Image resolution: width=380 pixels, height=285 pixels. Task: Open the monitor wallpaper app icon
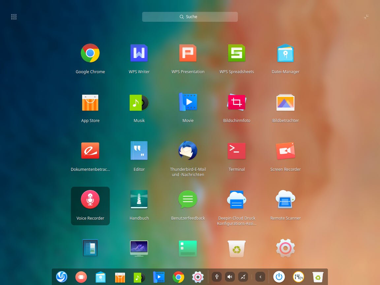pyautogui.click(x=139, y=248)
